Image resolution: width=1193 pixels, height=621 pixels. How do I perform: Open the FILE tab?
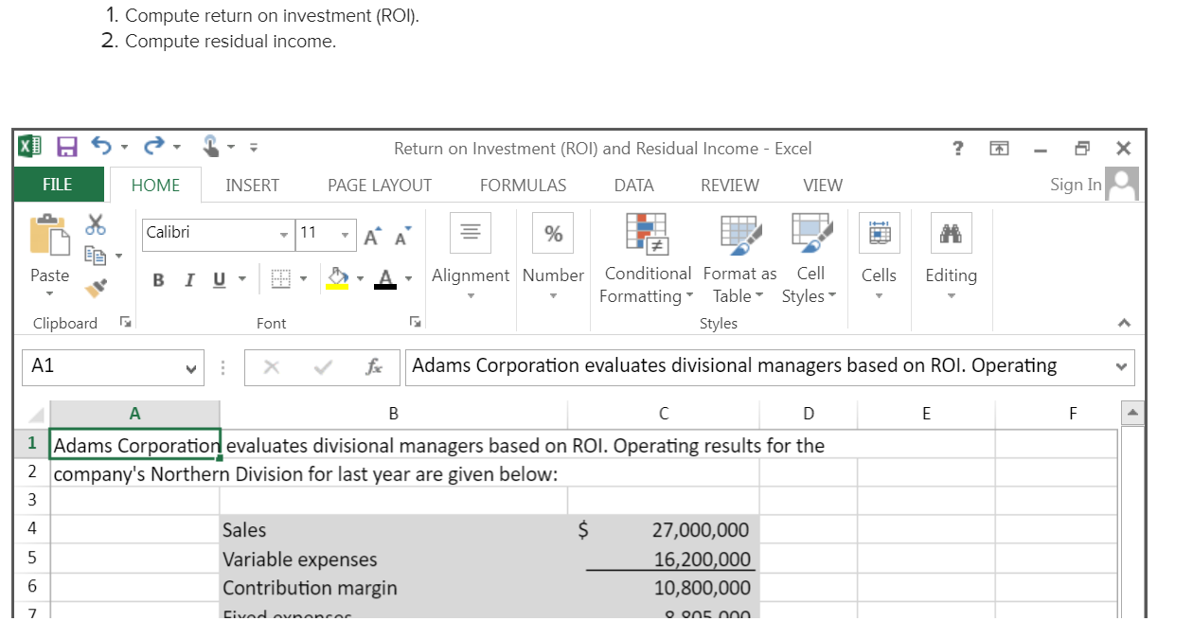[x=57, y=185]
